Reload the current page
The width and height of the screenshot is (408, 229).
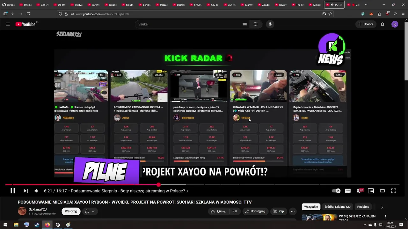[x=28, y=14]
